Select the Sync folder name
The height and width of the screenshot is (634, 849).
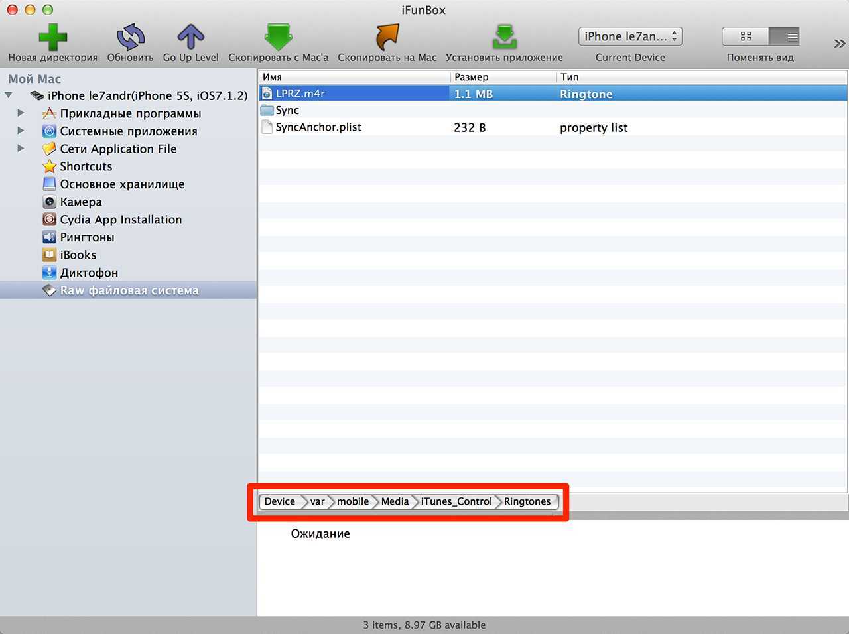[287, 110]
